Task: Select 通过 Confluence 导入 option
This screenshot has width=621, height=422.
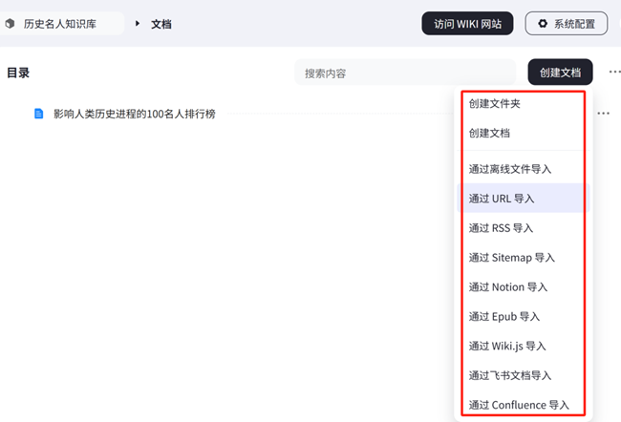Action: (524, 405)
